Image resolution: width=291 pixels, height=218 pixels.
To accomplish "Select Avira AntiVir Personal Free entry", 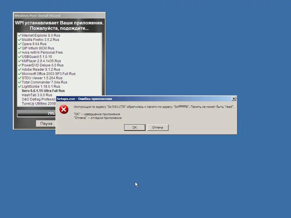I will point(42,53).
